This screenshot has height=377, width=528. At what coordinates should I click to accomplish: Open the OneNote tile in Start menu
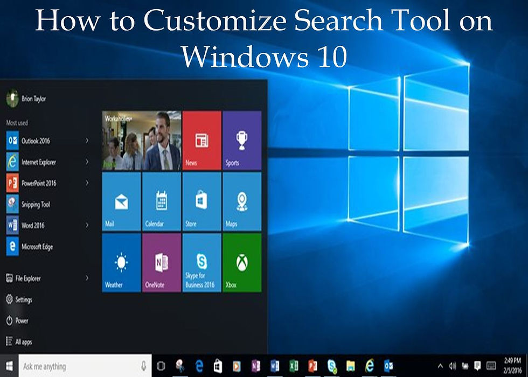click(x=162, y=263)
